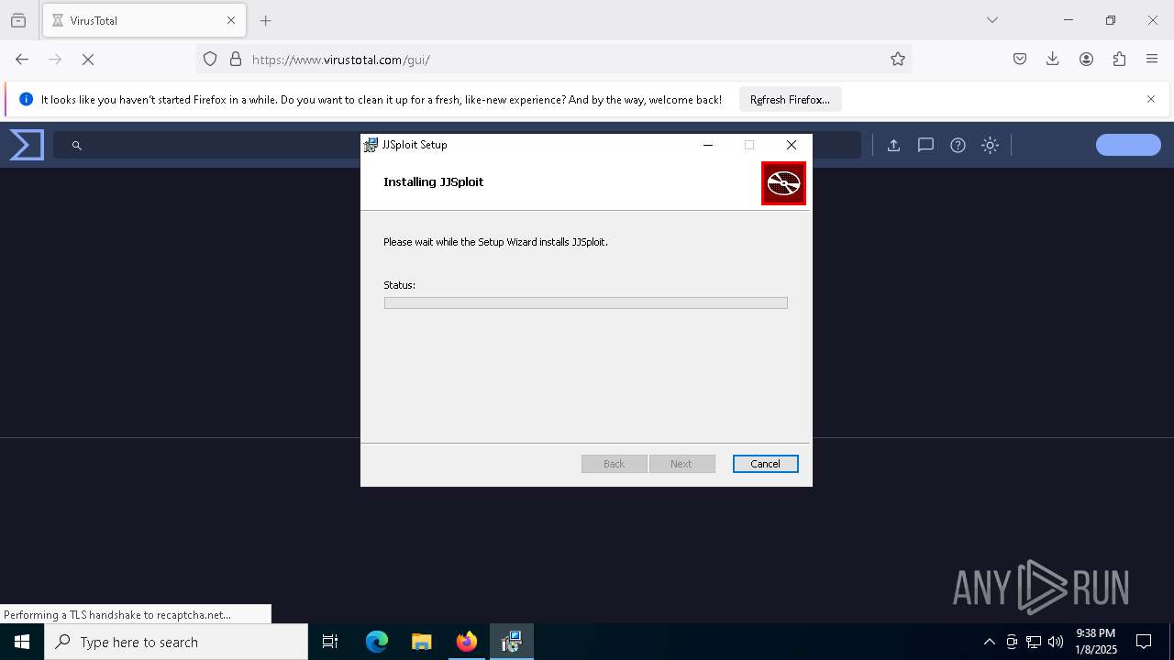Screen dimensions: 1174x660
Task: Open Firefox recent browsing view icon
Action: (18, 20)
